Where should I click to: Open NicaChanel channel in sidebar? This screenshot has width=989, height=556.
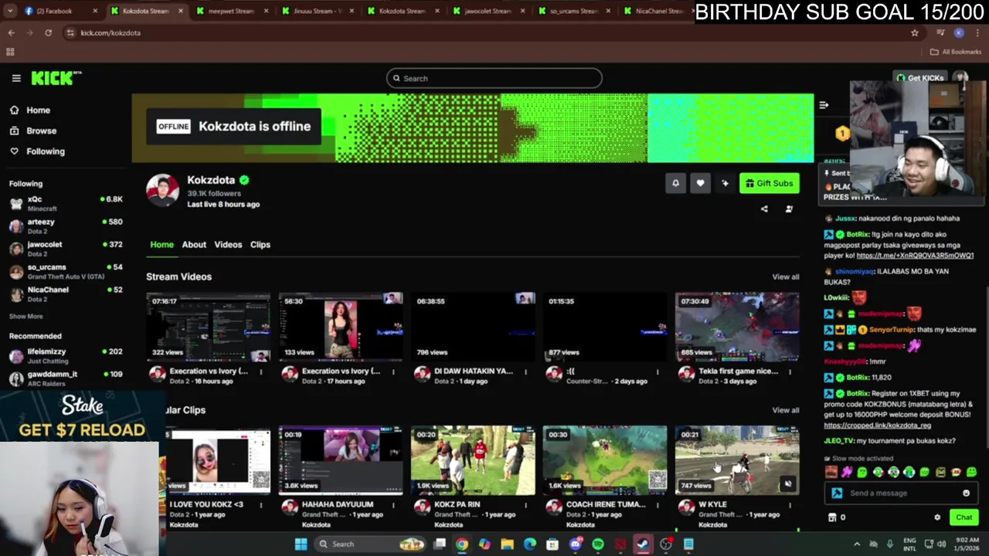66,293
